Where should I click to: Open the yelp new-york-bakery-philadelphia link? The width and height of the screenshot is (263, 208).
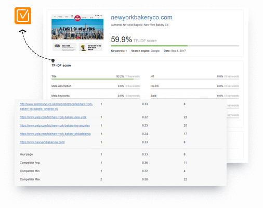(x=55, y=134)
